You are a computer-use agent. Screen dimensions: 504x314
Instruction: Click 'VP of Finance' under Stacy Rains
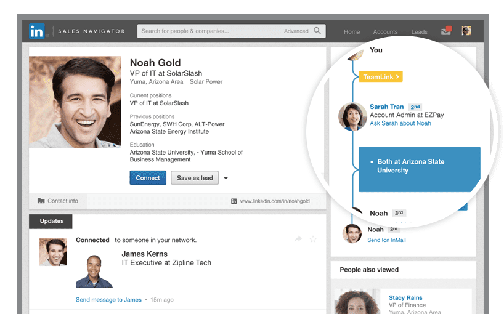(x=407, y=305)
